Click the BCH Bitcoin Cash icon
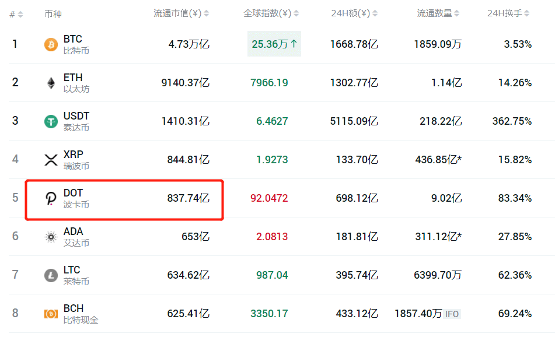555x337 pixels. 51,314
